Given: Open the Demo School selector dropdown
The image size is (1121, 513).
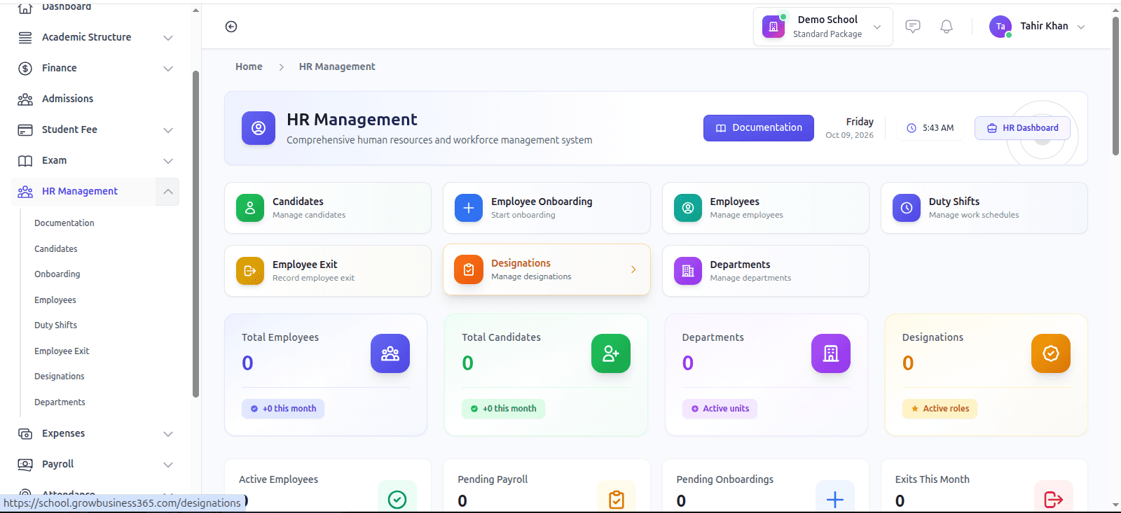Looking at the screenshot, I should [823, 27].
